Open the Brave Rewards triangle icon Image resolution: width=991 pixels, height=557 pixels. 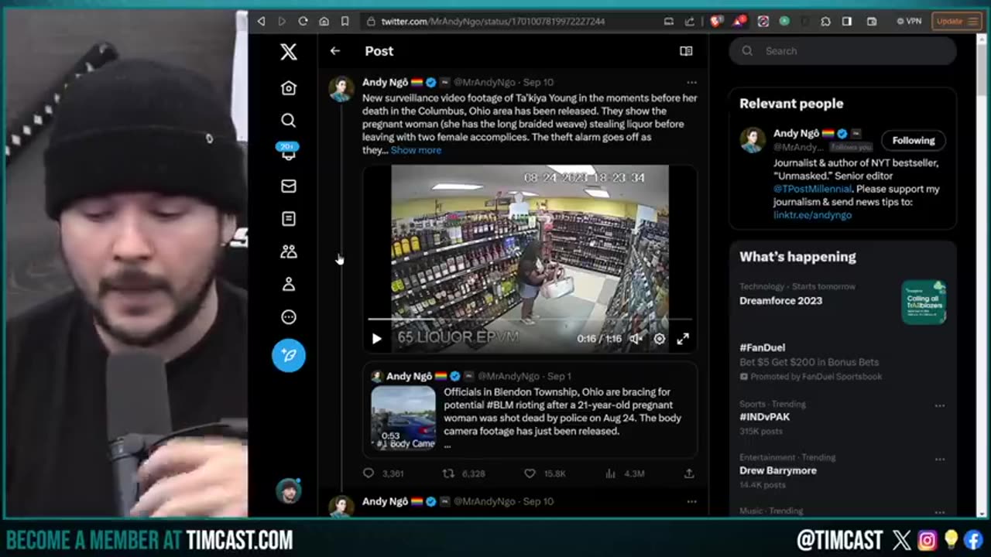(x=738, y=22)
